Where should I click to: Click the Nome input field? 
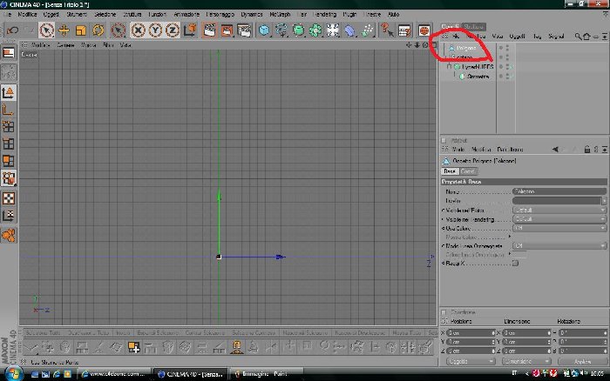pos(559,191)
